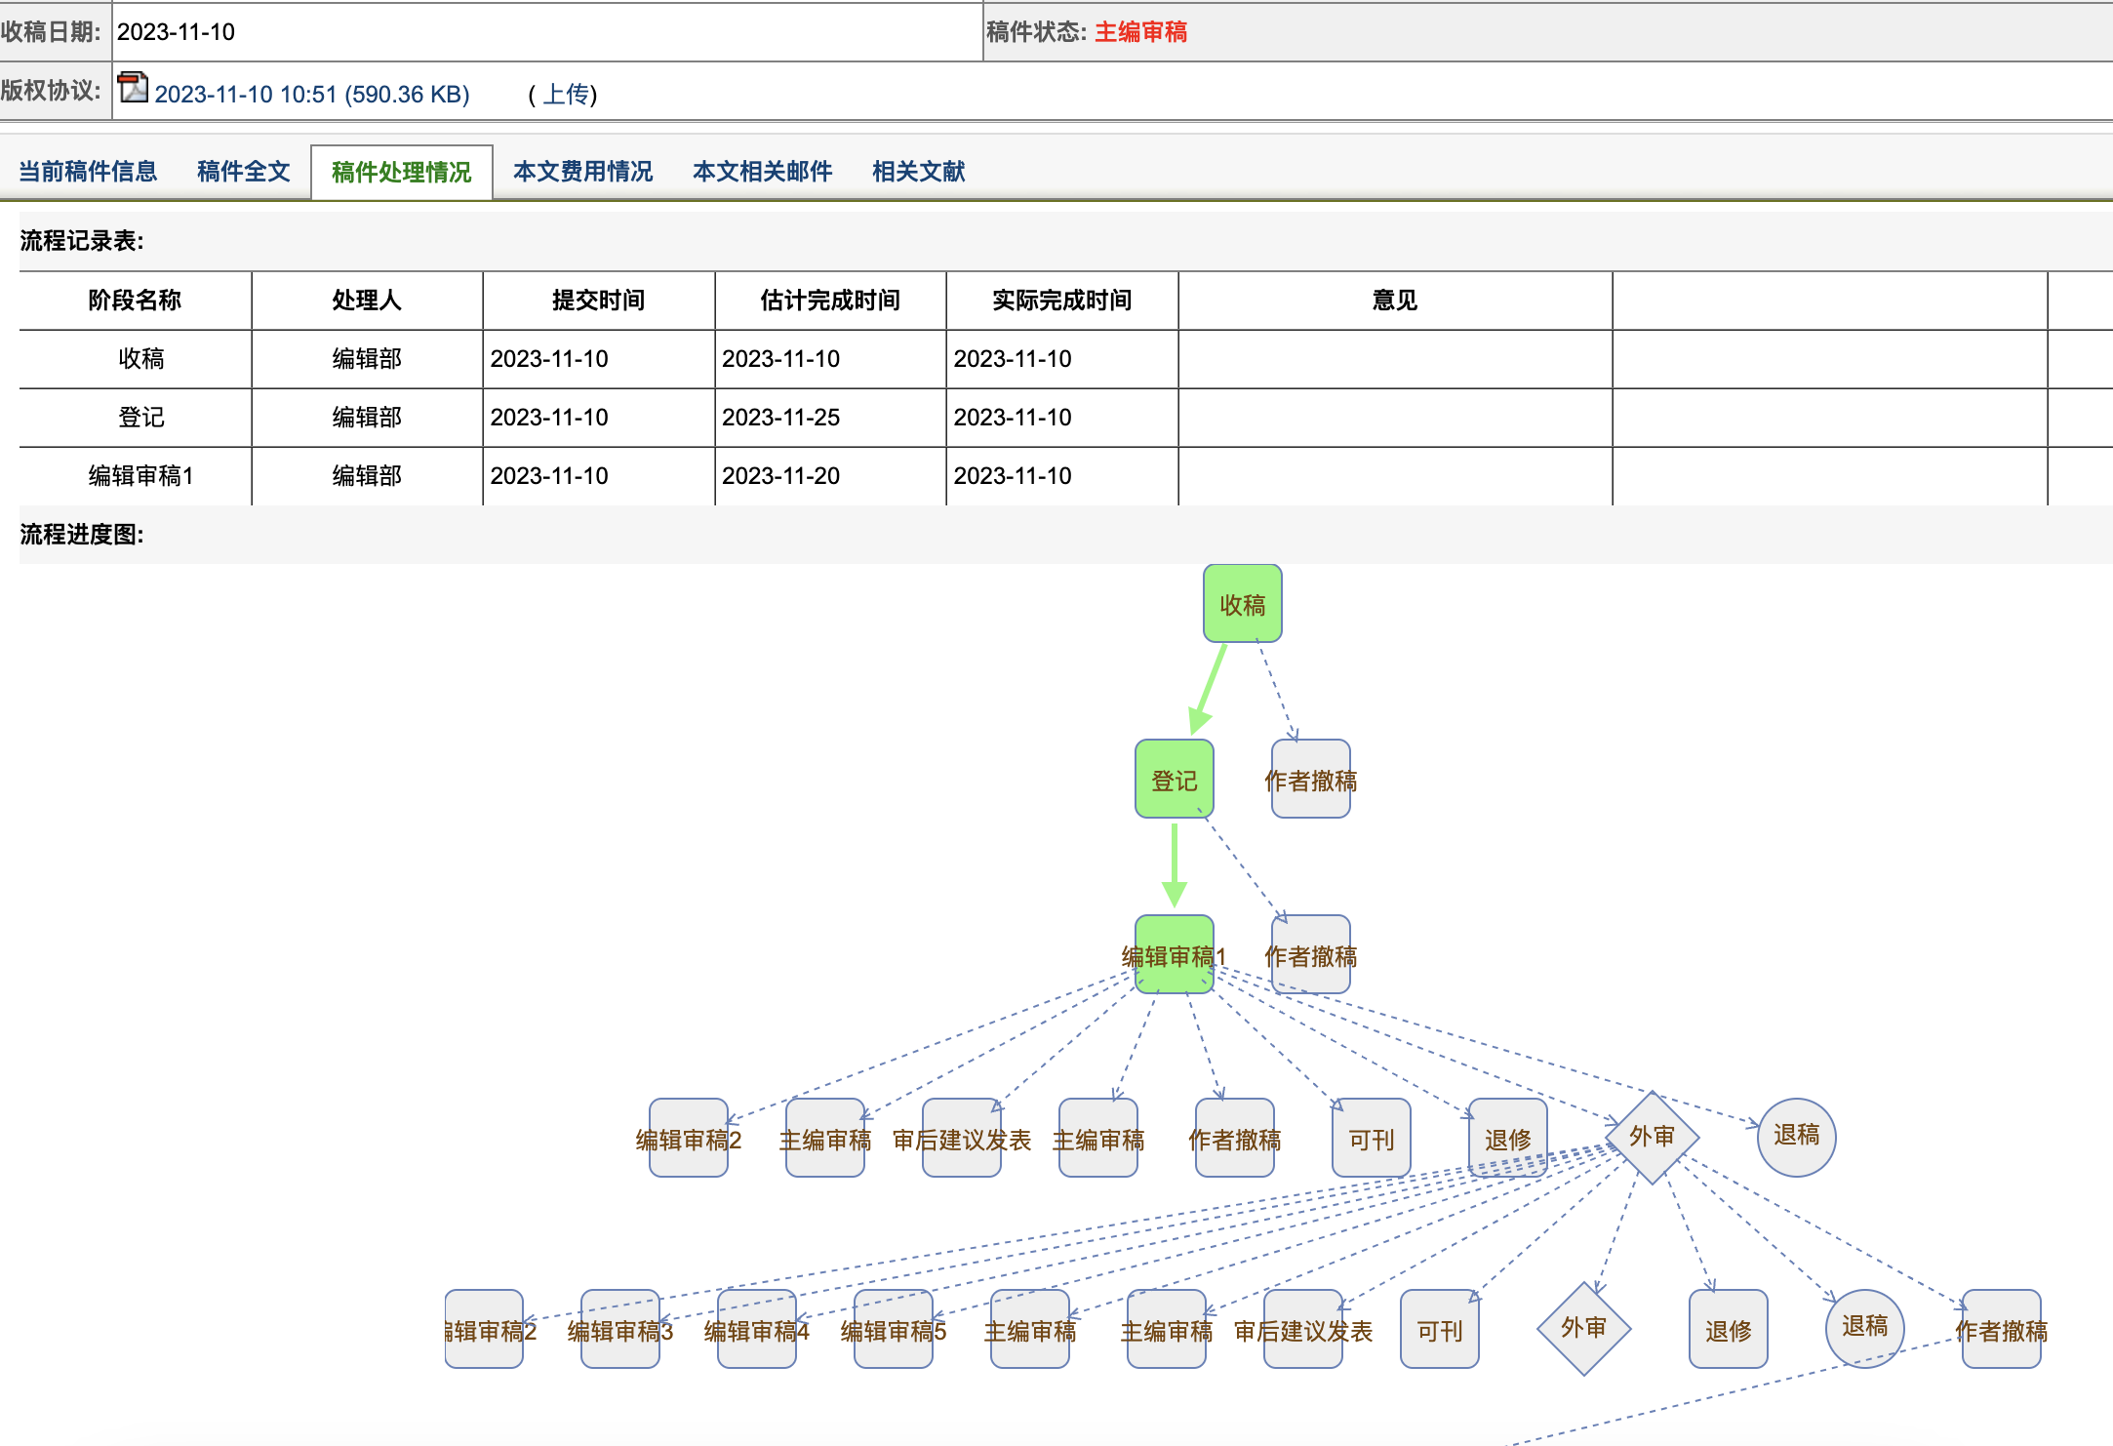Click the red 主编审稿 status text
The width and height of the screenshot is (2113, 1446).
tap(1140, 32)
